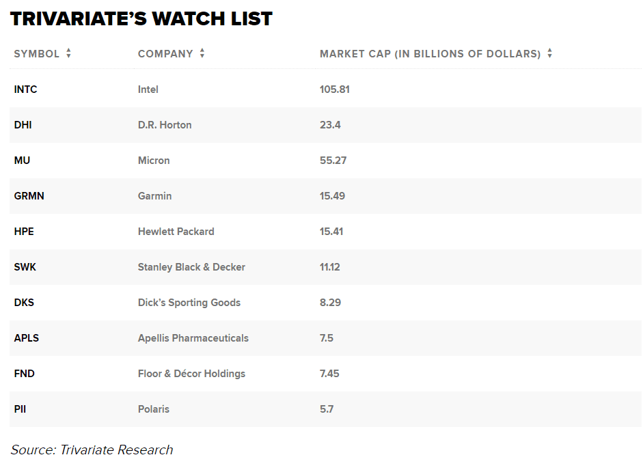Click the Trivariate's Watch List title

point(141,19)
